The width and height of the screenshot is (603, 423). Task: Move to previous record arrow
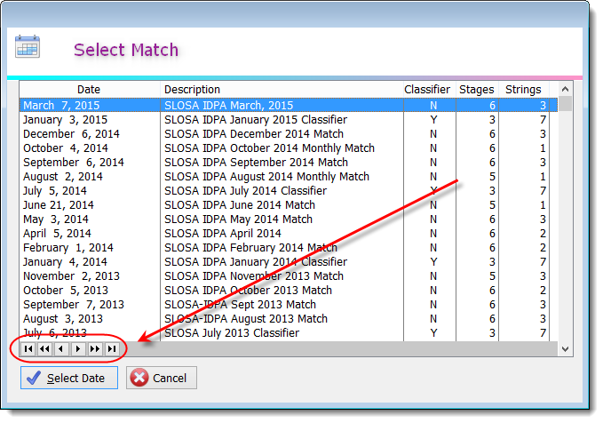click(x=61, y=349)
